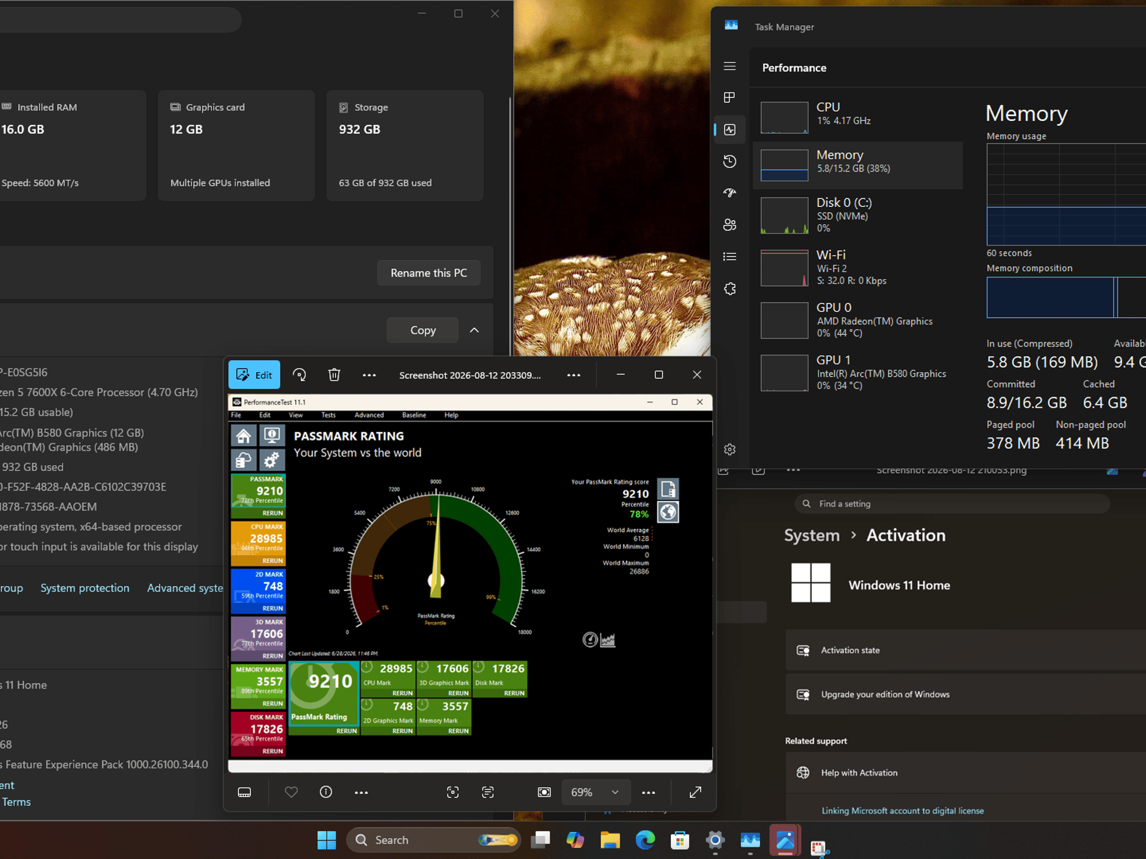The height and width of the screenshot is (859, 1146).
Task: Collapse the device specifications section chevron
Action: pyautogui.click(x=474, y=330)
